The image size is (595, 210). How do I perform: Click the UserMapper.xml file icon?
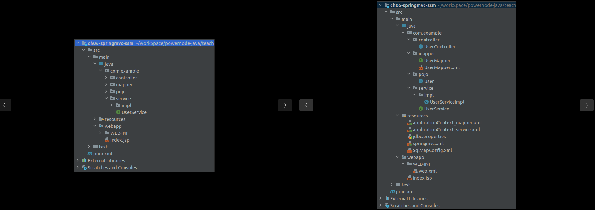click(x=420, y=67)
